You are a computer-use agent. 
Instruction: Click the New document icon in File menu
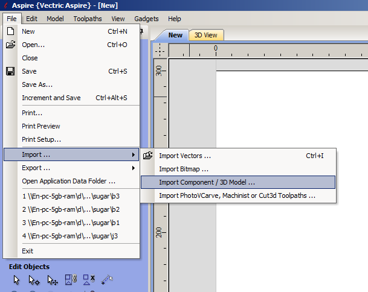[10, 31]
